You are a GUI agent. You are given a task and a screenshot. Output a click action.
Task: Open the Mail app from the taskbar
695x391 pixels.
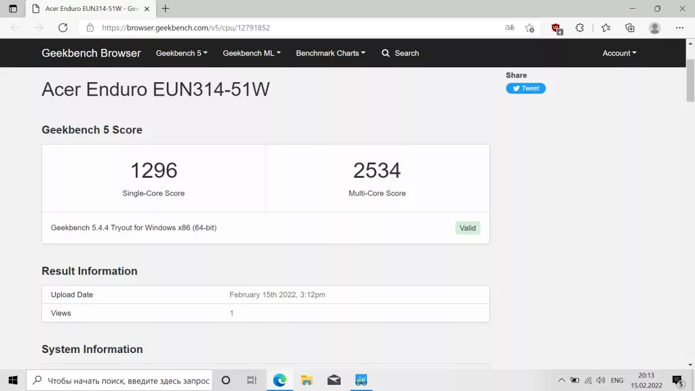pyautogui.click(x=334, y=380)
